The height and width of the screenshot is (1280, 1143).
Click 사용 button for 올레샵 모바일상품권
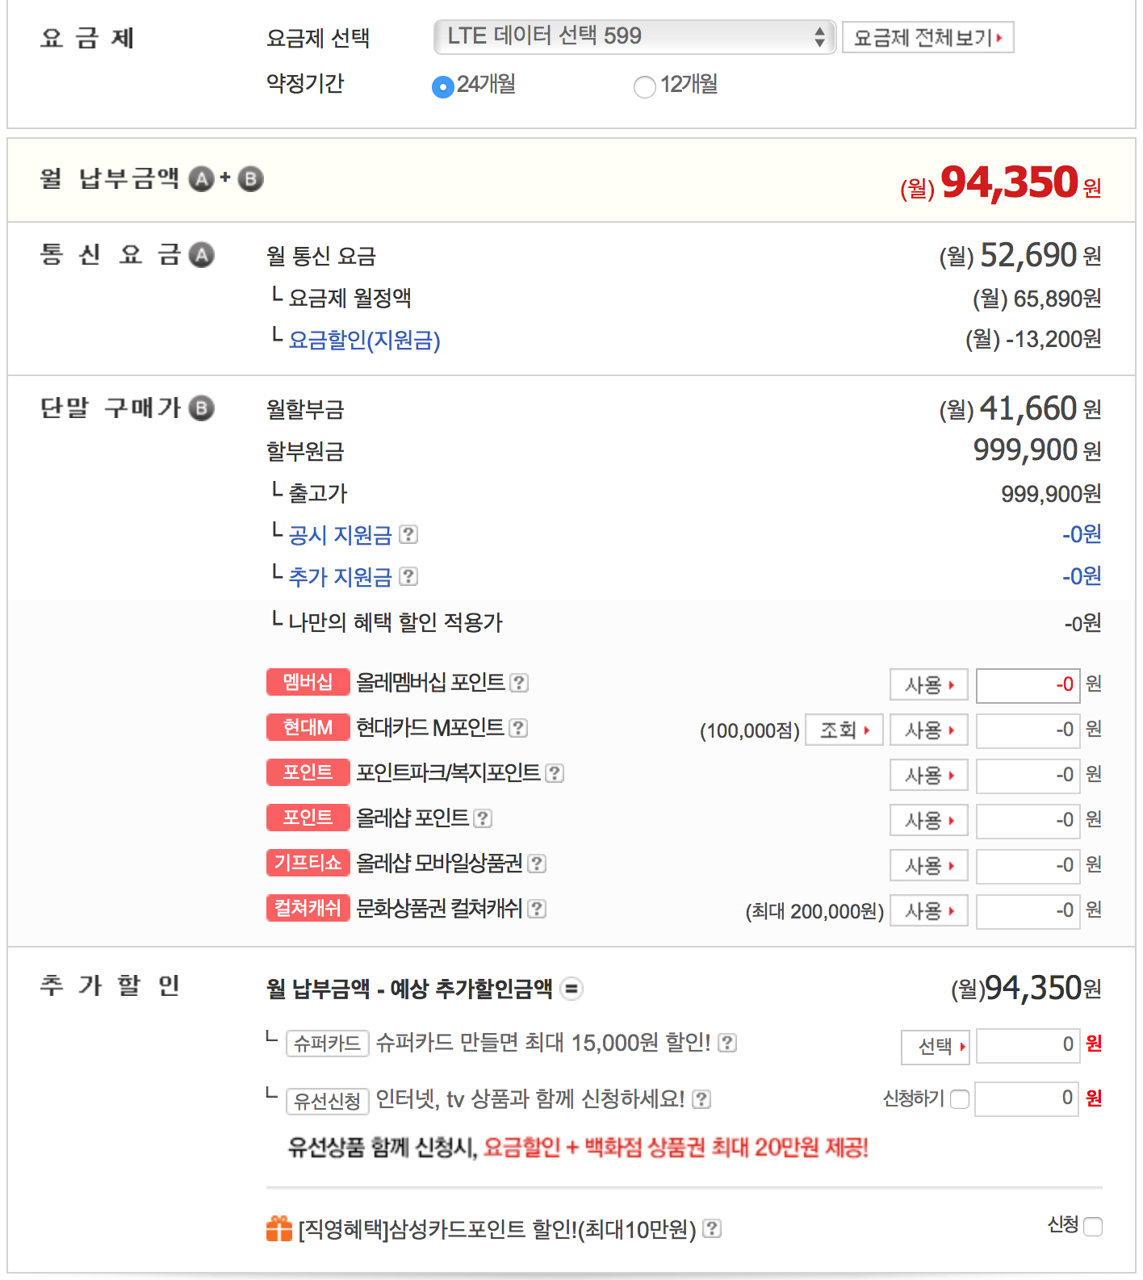tap(929, 865)
